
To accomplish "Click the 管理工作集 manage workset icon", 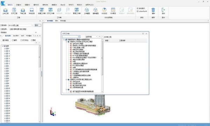I will coord(77,11).
